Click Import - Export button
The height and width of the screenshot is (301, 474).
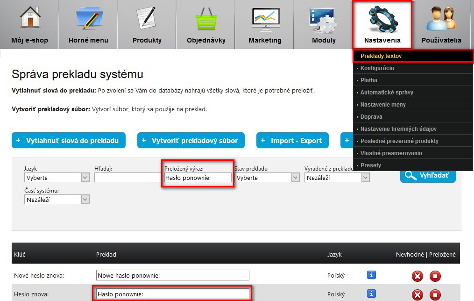pos(292,140)
